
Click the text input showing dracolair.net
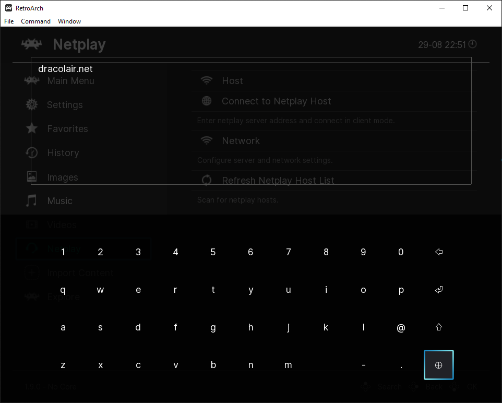(250, 69)
